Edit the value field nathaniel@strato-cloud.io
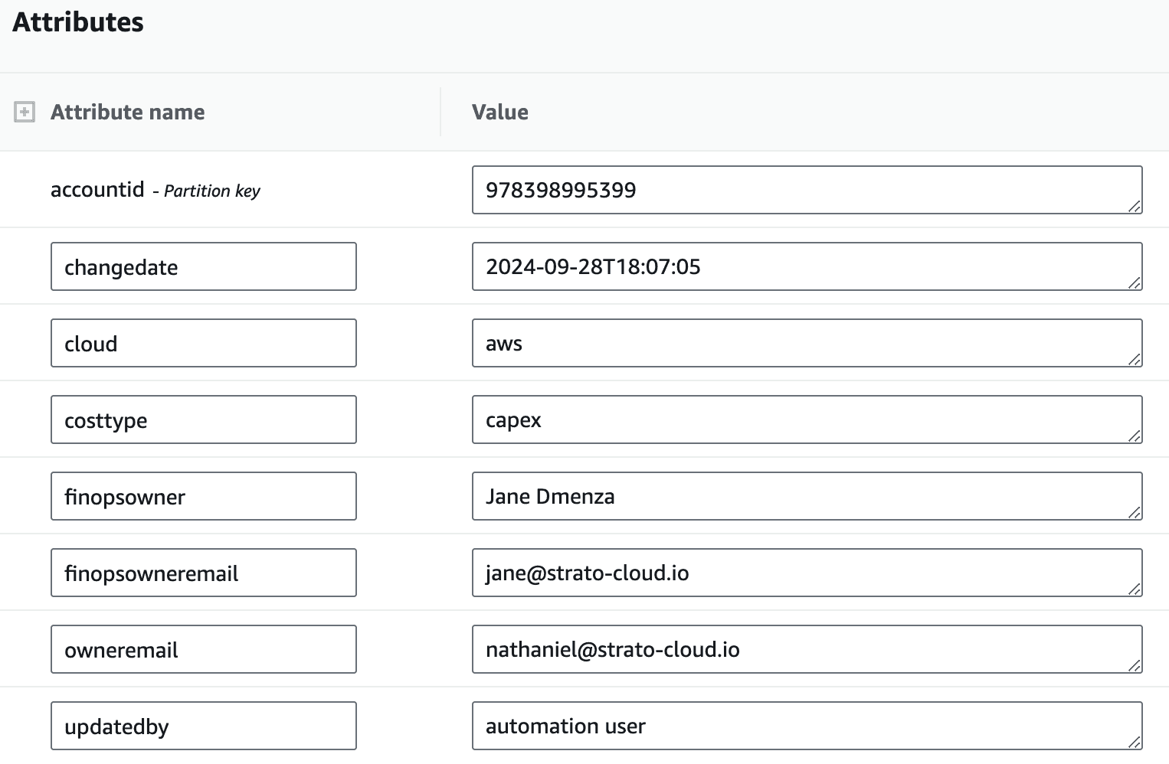The height and width of the screenshot is (764, 1169). 807,649
